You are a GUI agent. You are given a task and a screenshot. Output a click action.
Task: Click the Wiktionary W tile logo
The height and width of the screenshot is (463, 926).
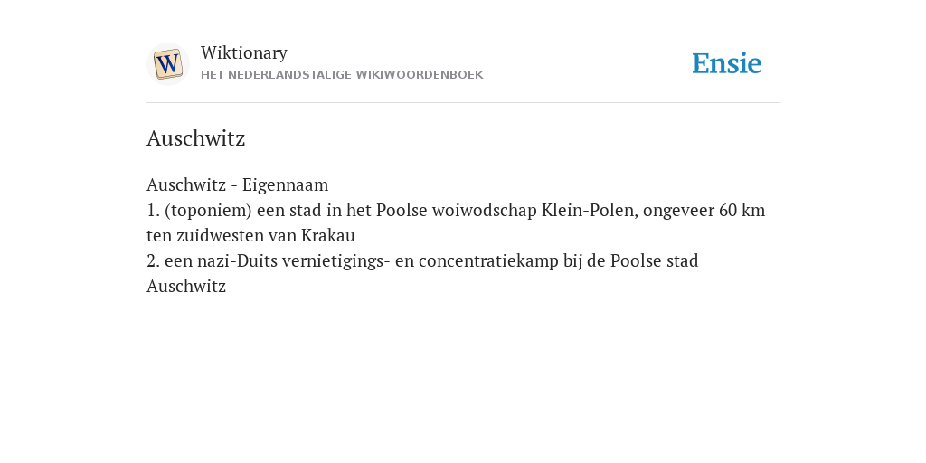(167, 64)
